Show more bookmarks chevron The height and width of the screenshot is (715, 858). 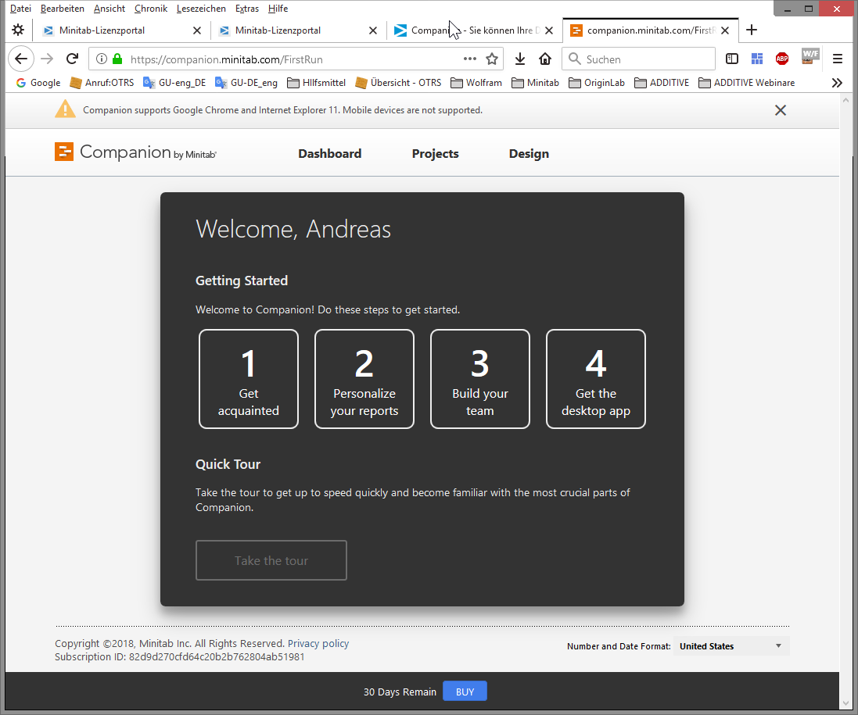click(x=837, y=83)
